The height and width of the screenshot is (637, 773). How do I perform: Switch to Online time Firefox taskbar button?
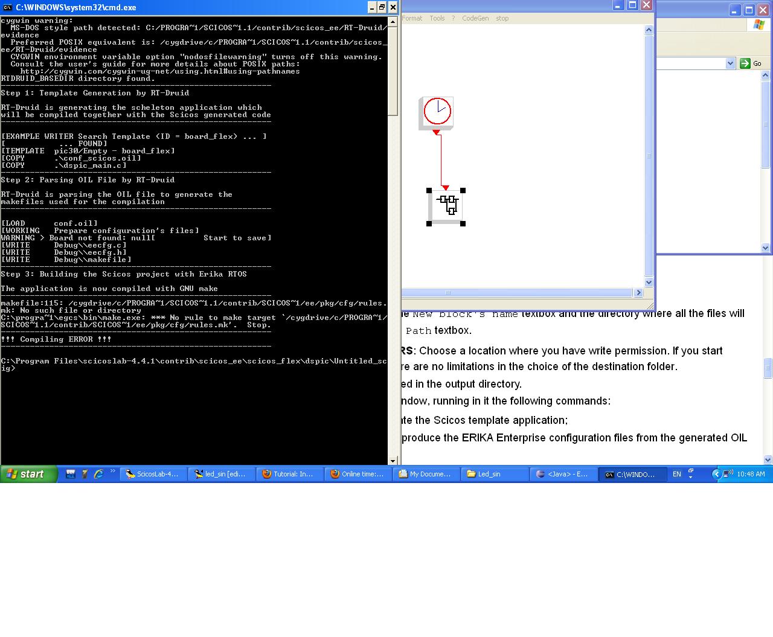click(358, 474)
